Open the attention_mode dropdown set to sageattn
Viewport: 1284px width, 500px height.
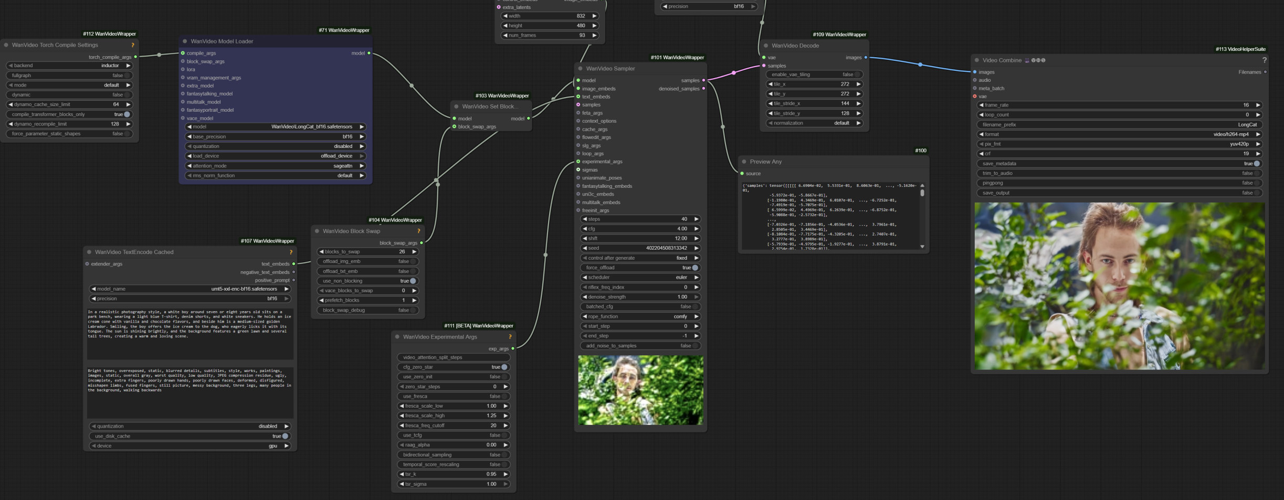click(276, 166)
